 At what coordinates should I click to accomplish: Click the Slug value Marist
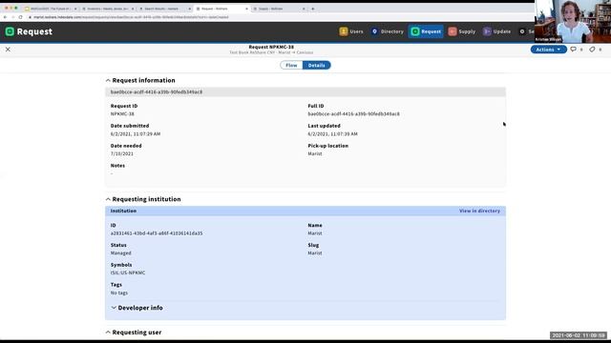click(315, 253)
